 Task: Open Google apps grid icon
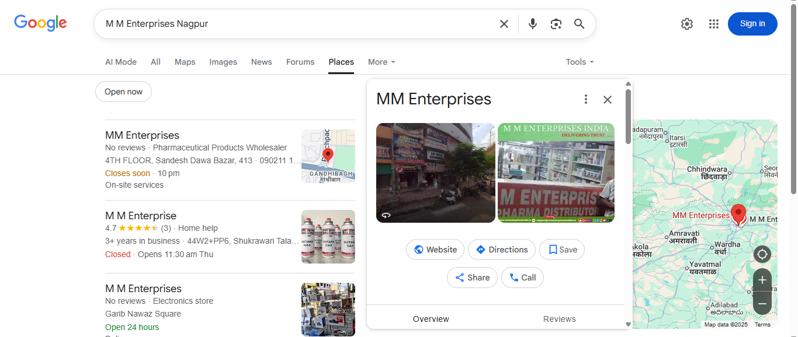(x=713, y=24)
